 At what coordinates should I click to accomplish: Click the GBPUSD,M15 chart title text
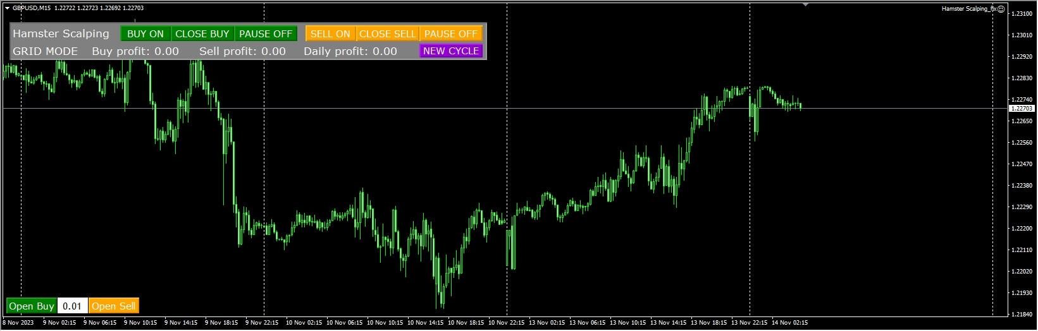32,8
